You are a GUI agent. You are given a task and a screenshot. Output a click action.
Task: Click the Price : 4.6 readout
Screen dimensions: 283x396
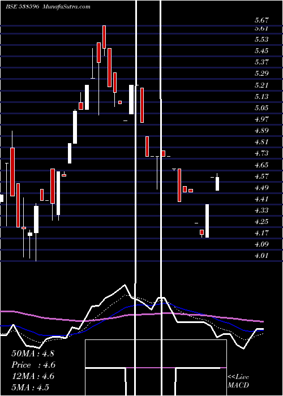33,365
